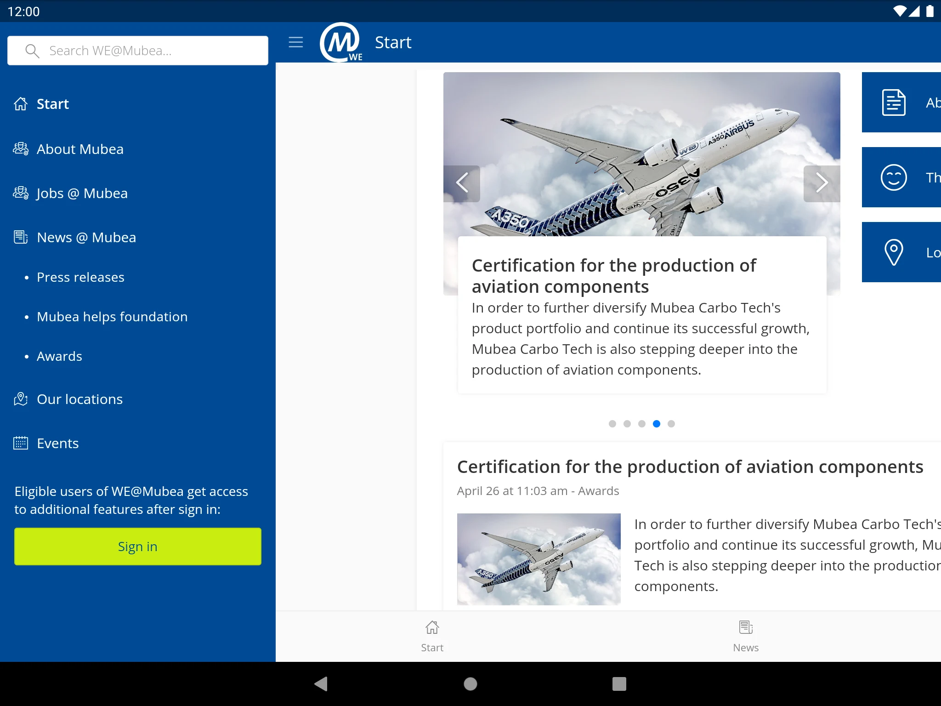The width and height of the screenshot is (941, 706).
Task: Click the search magnifier icon
Action: point(32,51)
